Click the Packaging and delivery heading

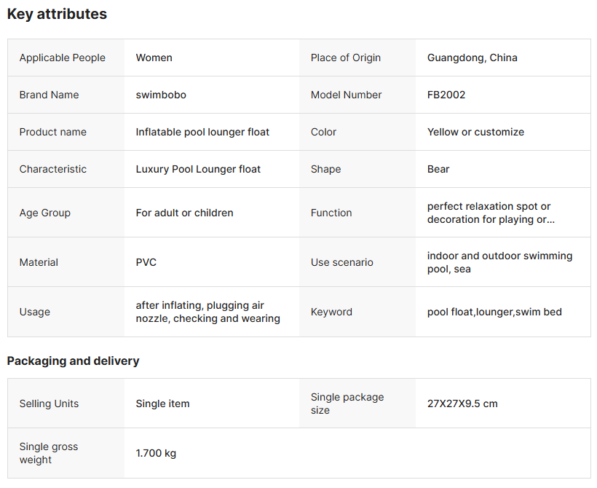73,361
